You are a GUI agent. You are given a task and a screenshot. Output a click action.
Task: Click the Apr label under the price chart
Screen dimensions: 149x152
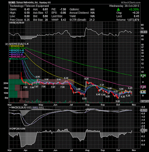tap(26, 105)
